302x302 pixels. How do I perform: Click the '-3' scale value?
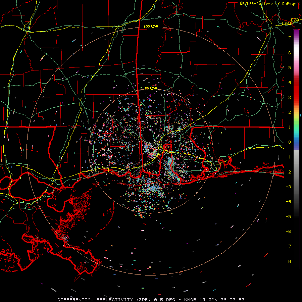pos(288,187)
